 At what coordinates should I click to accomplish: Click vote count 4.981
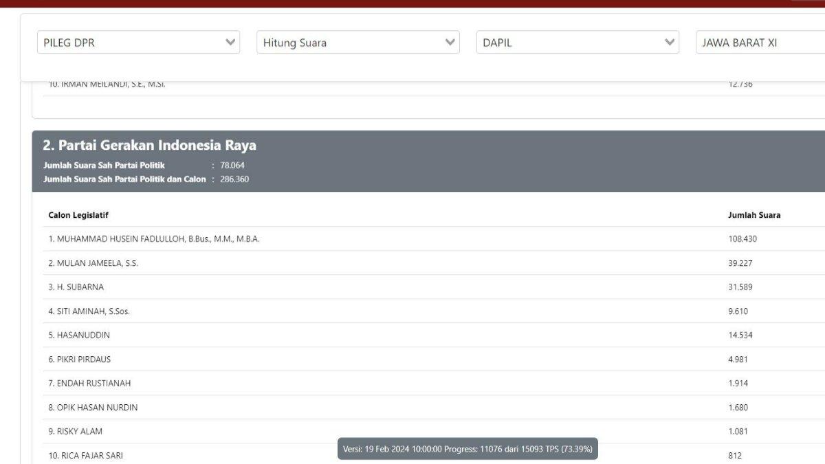pyautogui.click(x=738, y=359)
